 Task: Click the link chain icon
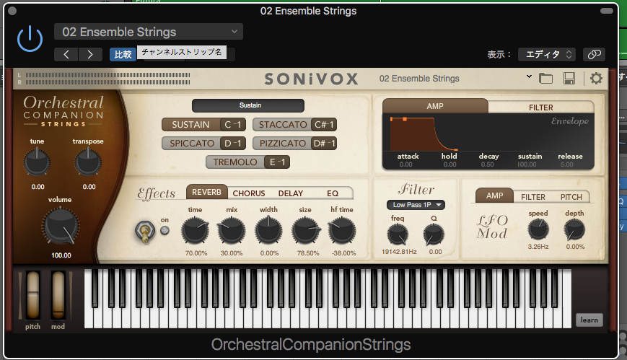595,54
